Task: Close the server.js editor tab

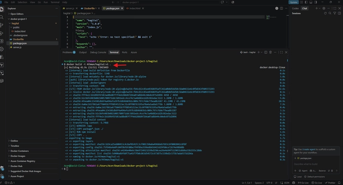Action: (x=77, y=8)
